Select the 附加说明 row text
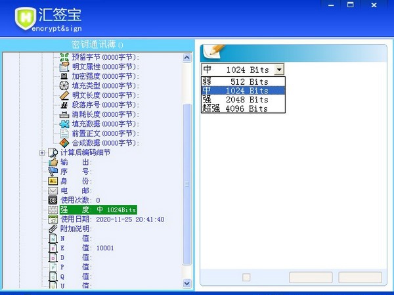 point(76,229)
